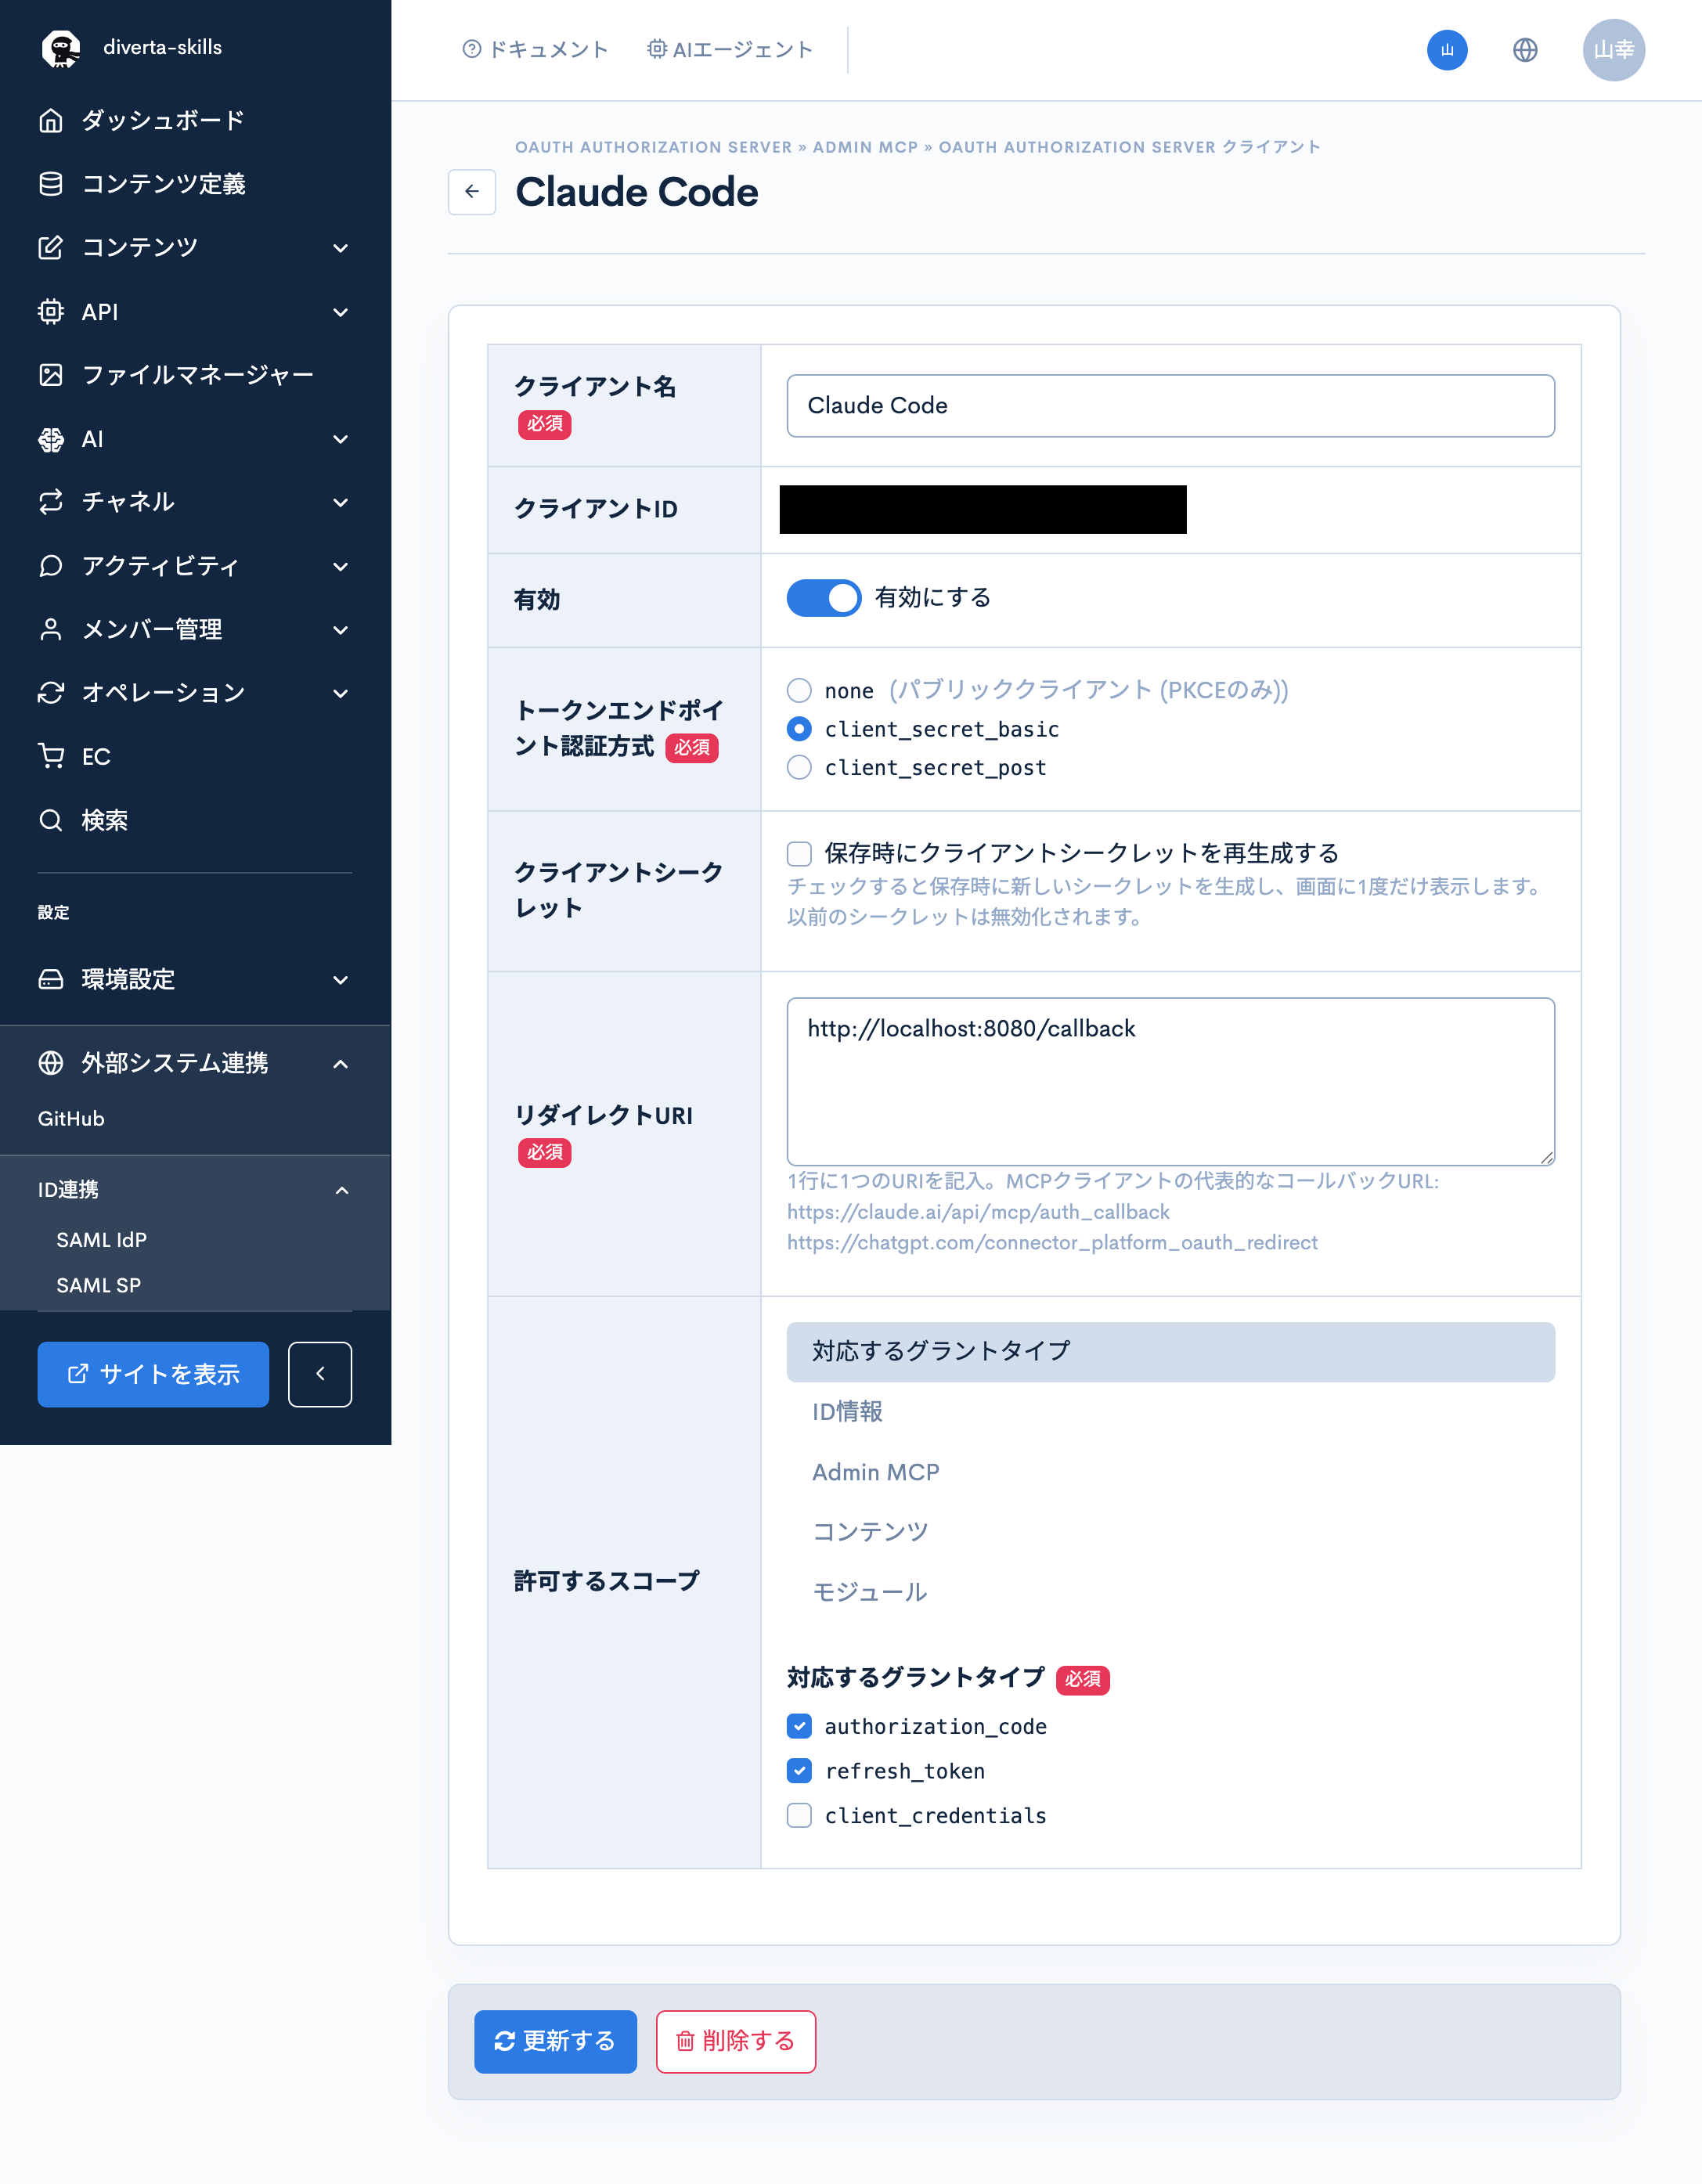Collapse sidebar with the chevron-left button
Screen dimensions: 1702x2184
320,1374
